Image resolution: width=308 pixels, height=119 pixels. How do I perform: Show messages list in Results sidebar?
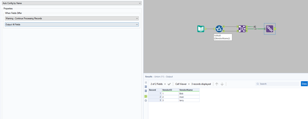coord(146,83)
